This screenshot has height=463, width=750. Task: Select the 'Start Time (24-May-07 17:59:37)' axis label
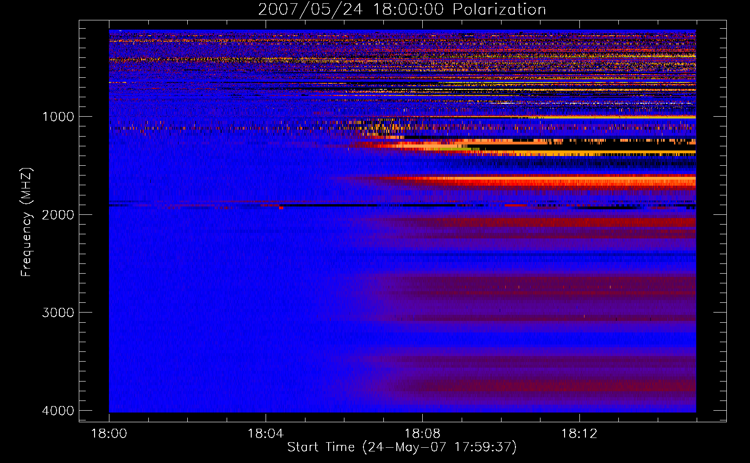pos(402,447)
